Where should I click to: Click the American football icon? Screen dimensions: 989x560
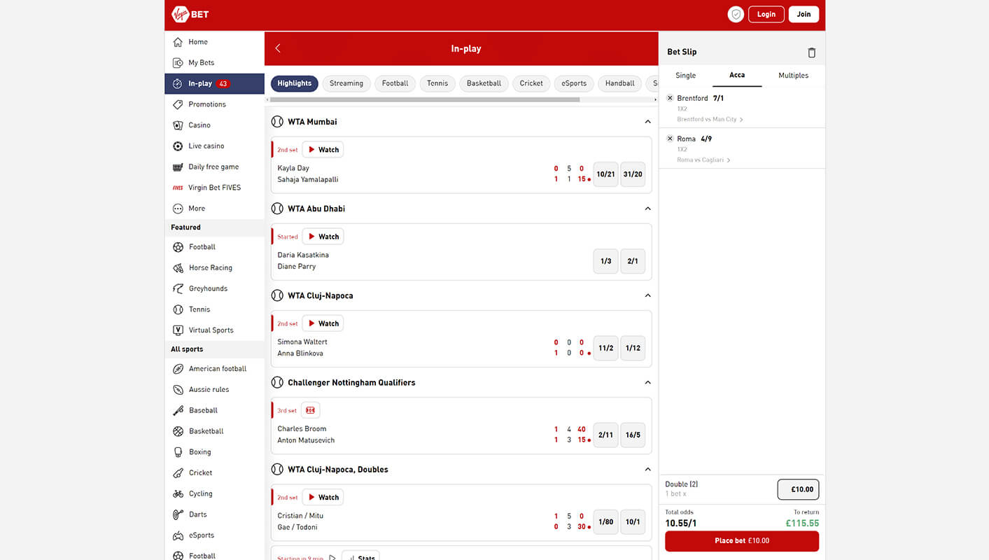click(x=178, y=369)
